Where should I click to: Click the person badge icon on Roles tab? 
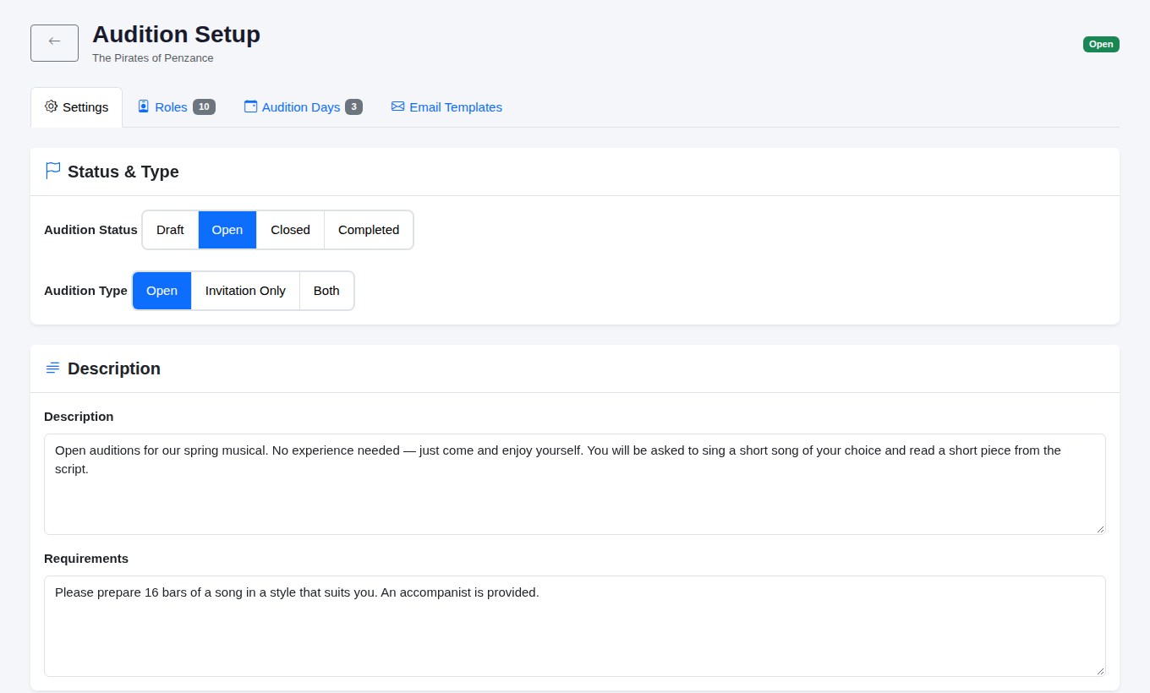[144, 106]
